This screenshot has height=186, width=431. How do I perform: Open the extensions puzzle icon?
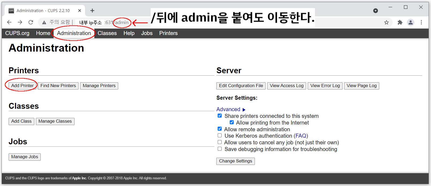(400, 22)
